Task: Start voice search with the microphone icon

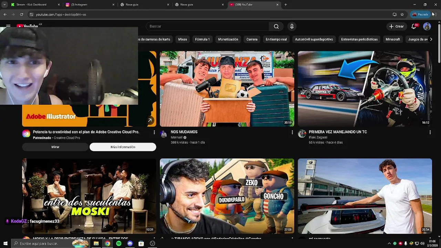Action: 292,27
